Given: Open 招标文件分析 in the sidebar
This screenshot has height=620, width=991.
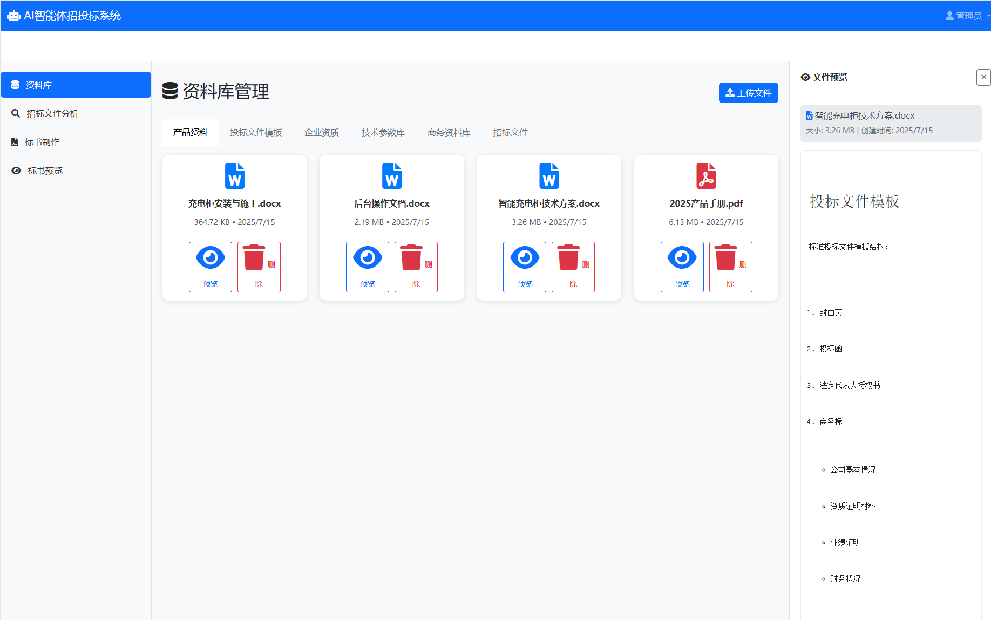Looking at the screenshot, I should point(52,113).
